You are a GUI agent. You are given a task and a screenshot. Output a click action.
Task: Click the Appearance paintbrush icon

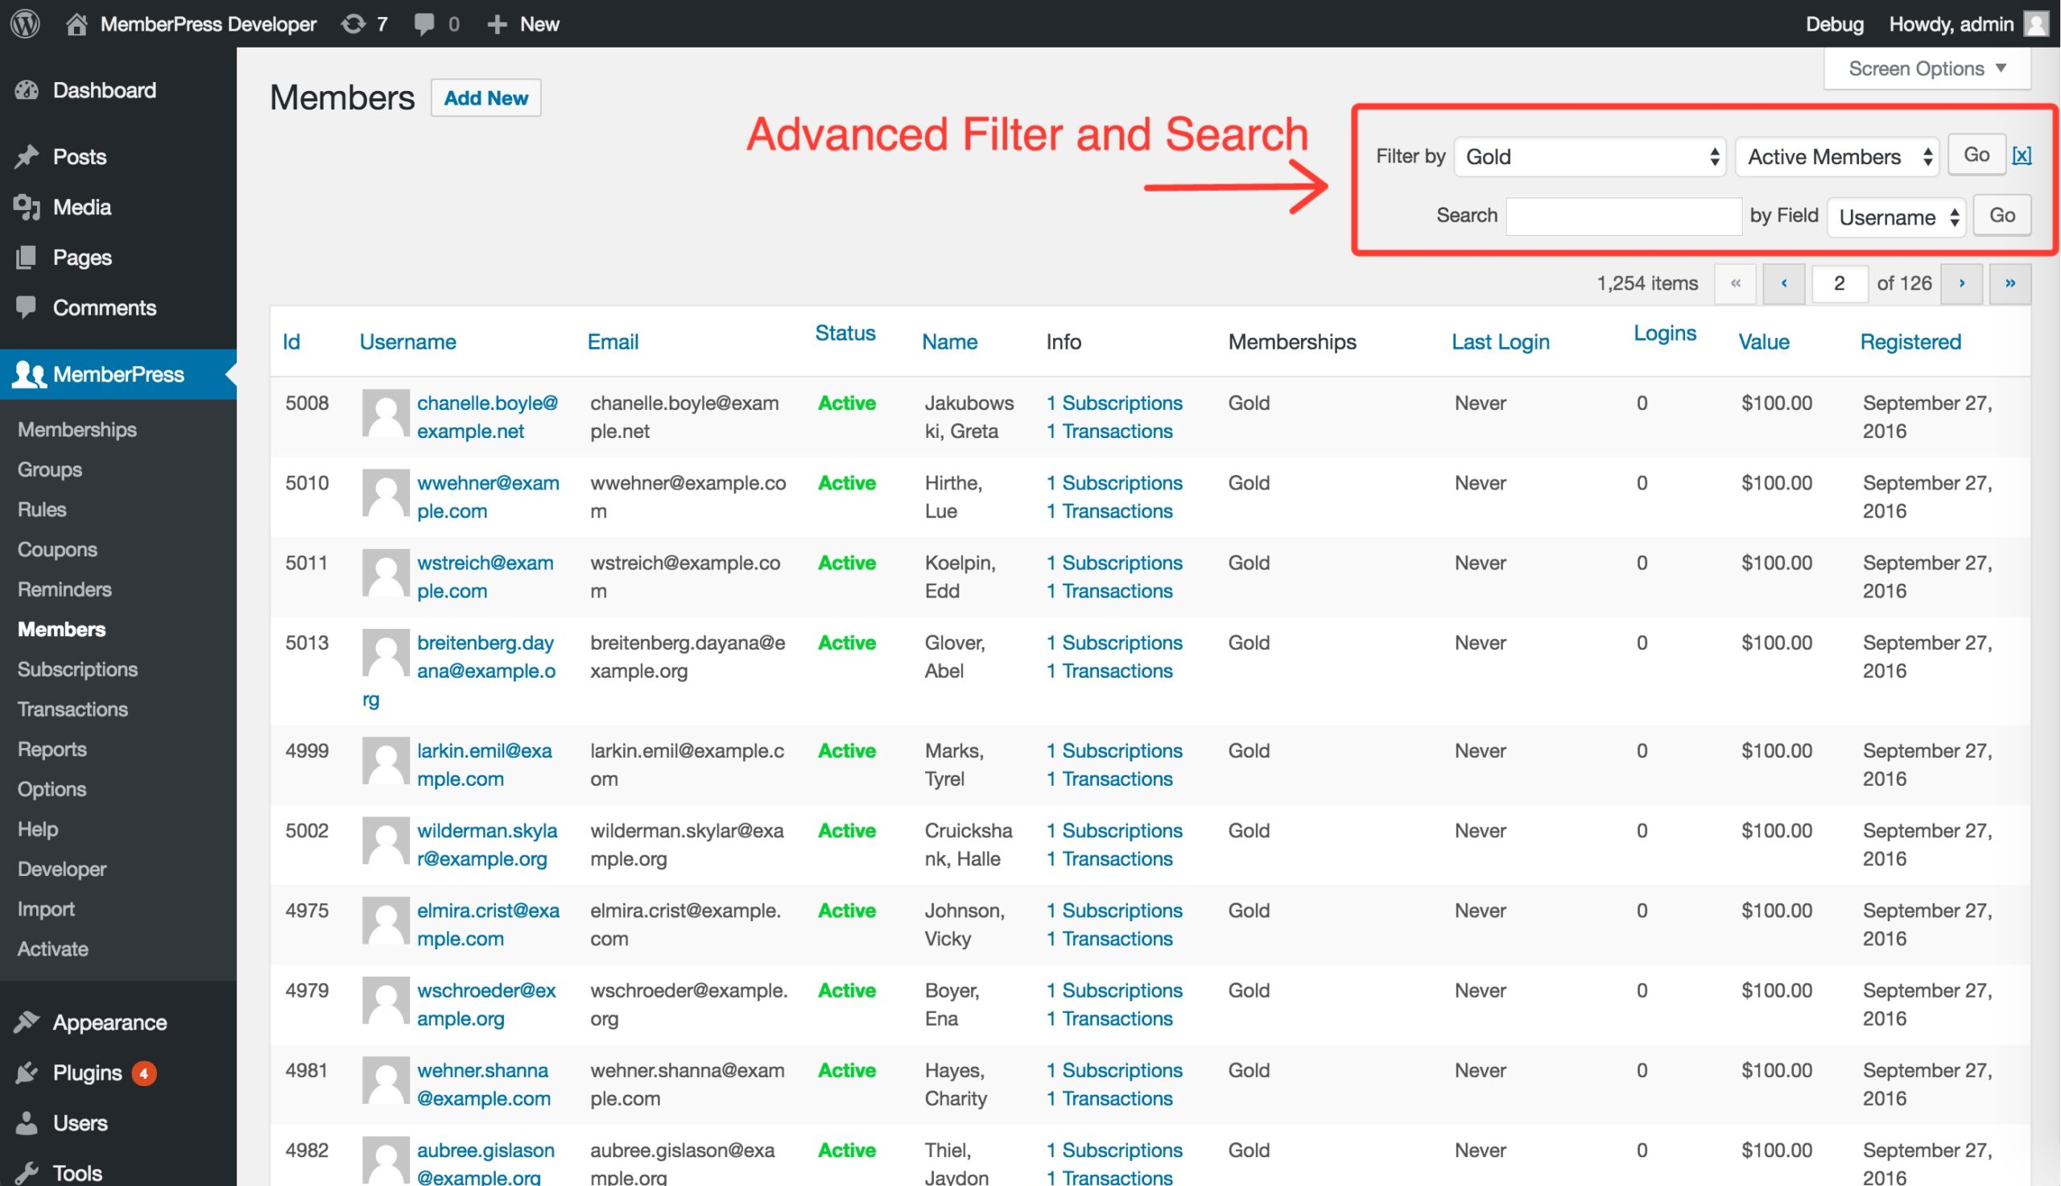click(27, 1023)
